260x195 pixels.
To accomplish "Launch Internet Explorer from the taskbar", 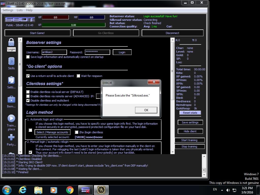I will (22, 190).
